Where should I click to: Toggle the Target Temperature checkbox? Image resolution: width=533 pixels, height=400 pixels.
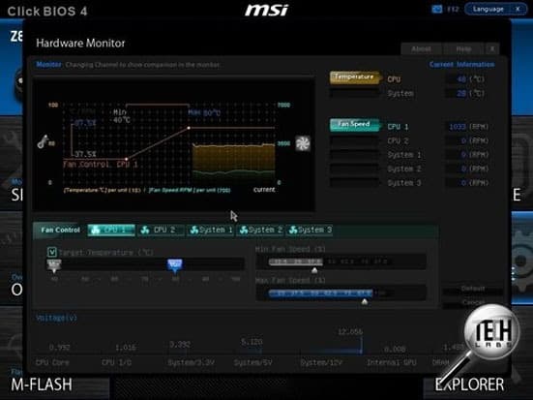click(x=51, y=252)
